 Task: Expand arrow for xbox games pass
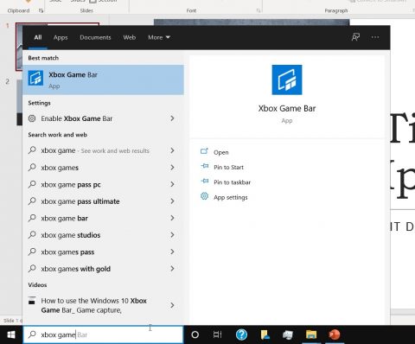click(x=172, y=252)
